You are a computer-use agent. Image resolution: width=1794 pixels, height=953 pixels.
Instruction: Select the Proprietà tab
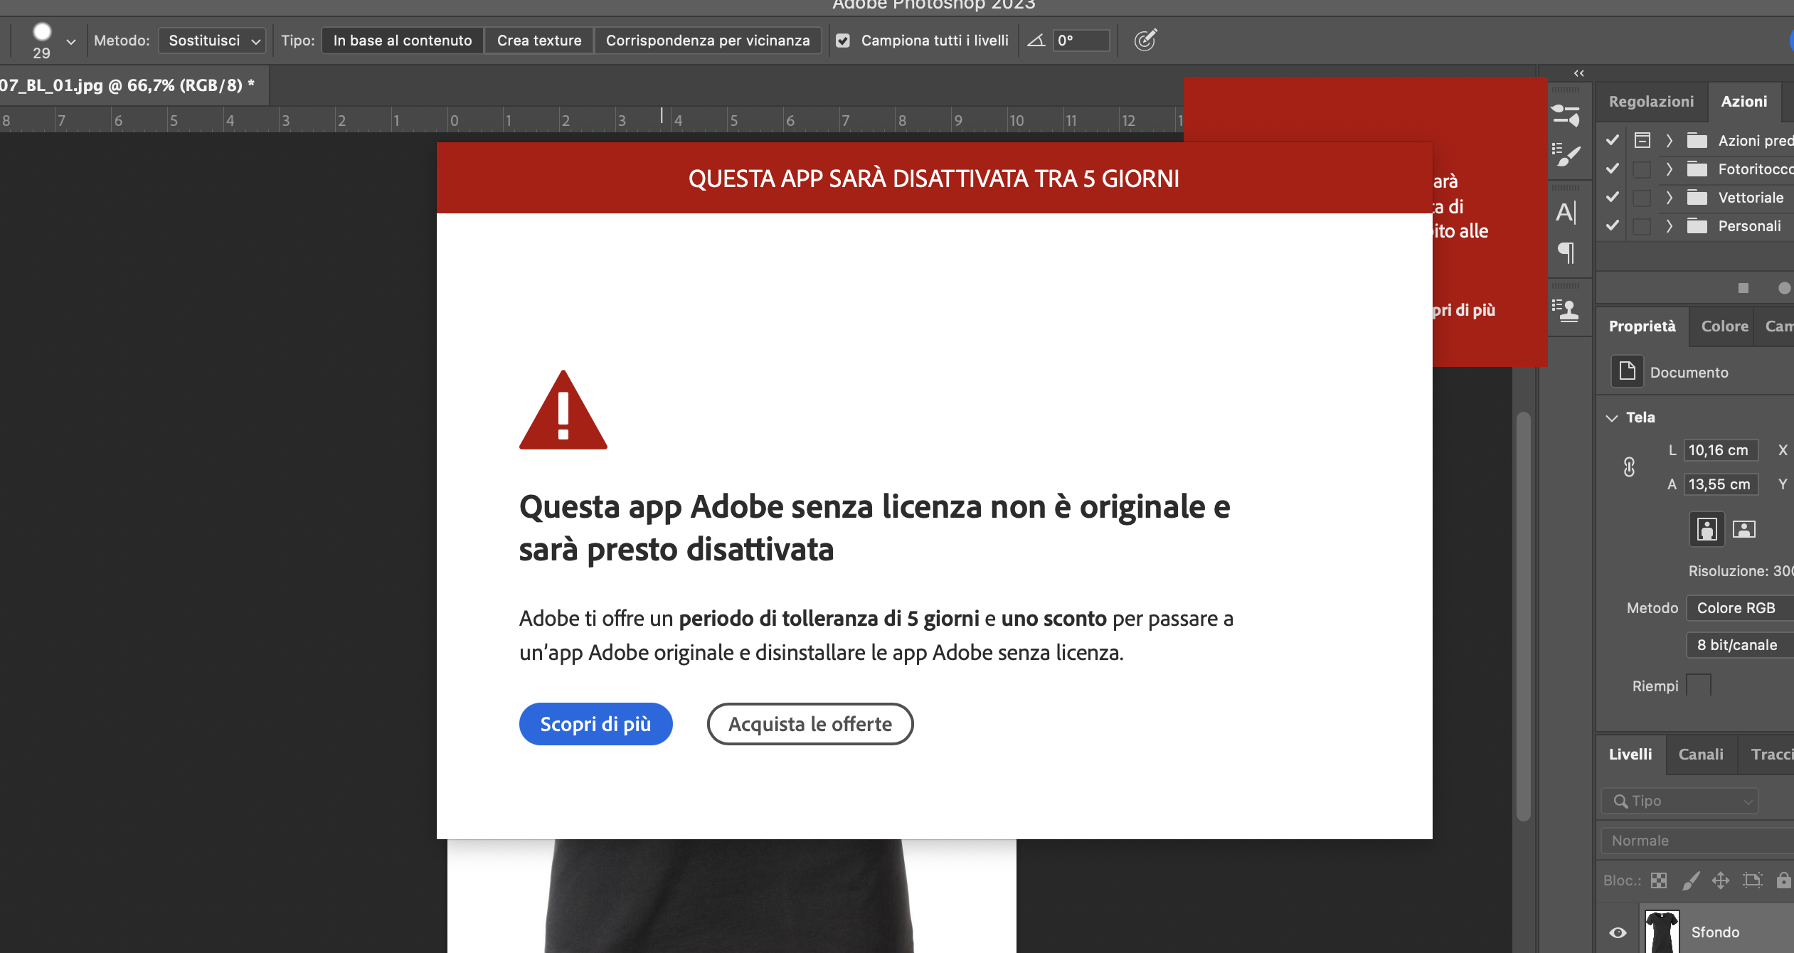(x=1642, y=326)
